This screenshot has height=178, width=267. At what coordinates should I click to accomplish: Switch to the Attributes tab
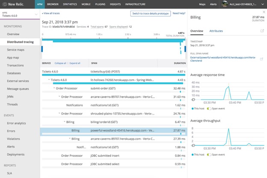[x=216, y=31]
